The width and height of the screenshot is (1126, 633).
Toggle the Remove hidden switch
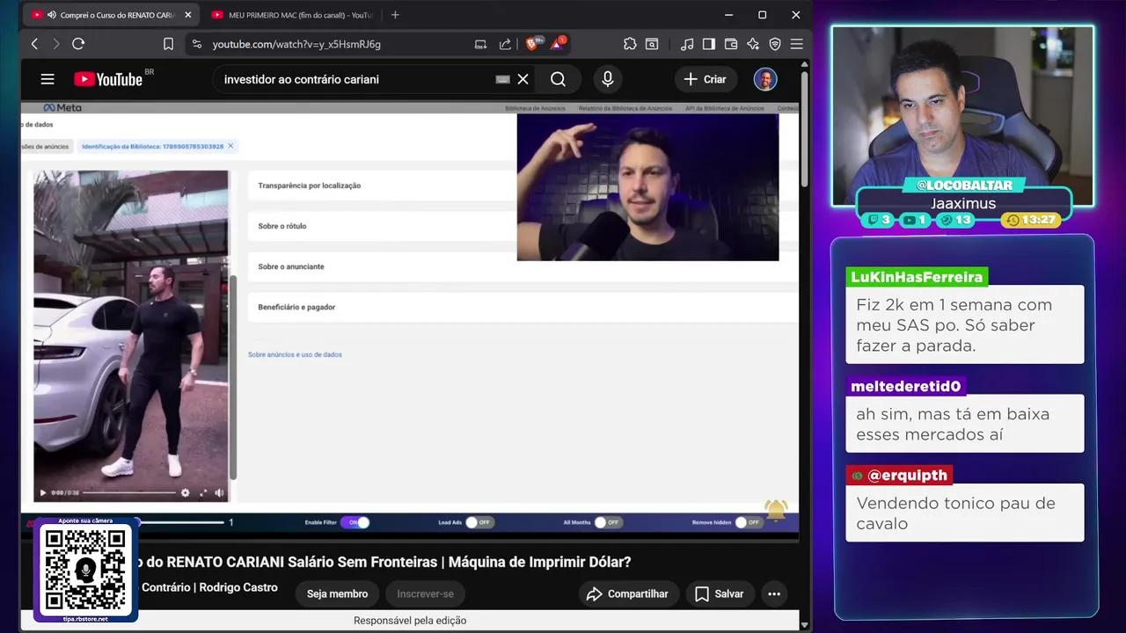tap(747, 522)
